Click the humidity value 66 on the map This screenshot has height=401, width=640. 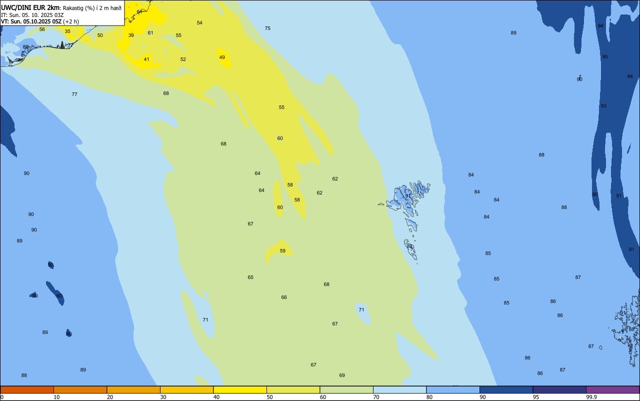pos(284,297)
